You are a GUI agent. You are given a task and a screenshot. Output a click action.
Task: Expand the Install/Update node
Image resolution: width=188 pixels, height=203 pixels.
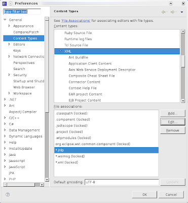point(5,148)
